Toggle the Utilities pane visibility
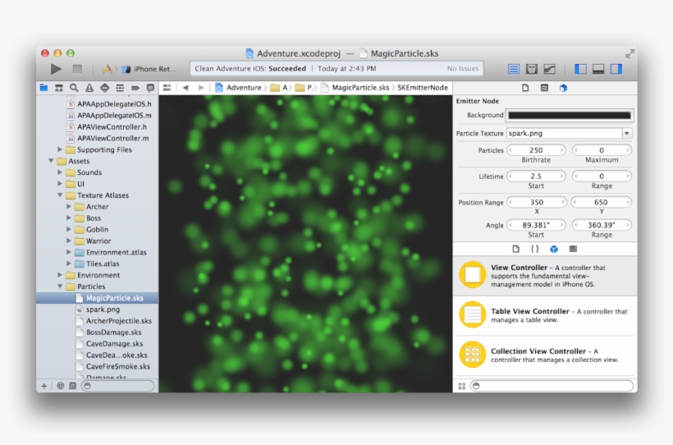The image size is (673, 445). [x=616, y=69]
